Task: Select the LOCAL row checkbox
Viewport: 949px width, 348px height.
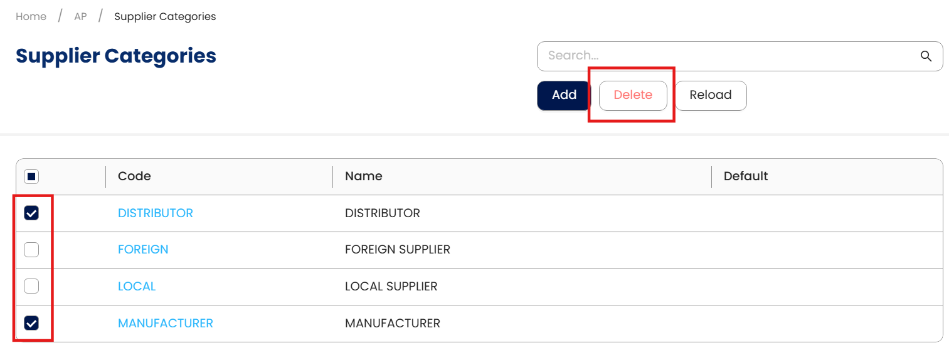Action: (x=31, y=286)
